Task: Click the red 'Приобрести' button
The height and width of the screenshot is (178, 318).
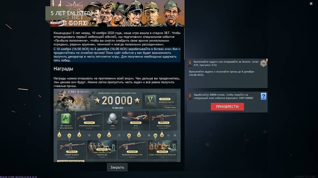Action: point(227,107)
